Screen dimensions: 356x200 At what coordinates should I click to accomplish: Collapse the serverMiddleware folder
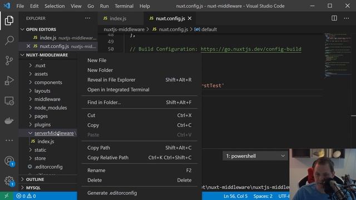54,133
